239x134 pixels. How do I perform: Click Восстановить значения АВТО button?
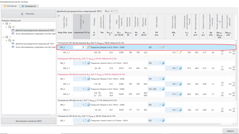(29, 121)
